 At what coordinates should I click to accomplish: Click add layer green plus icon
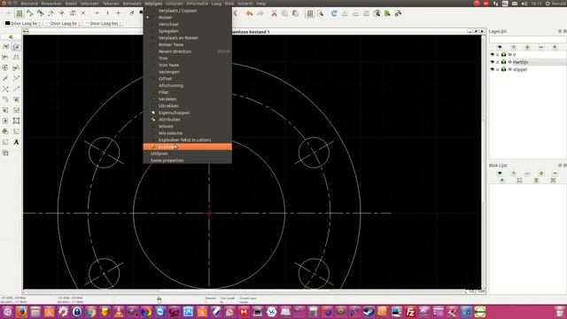click(527, 47)
